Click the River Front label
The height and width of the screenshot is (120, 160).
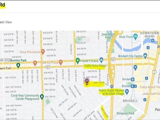click(126, 37)
